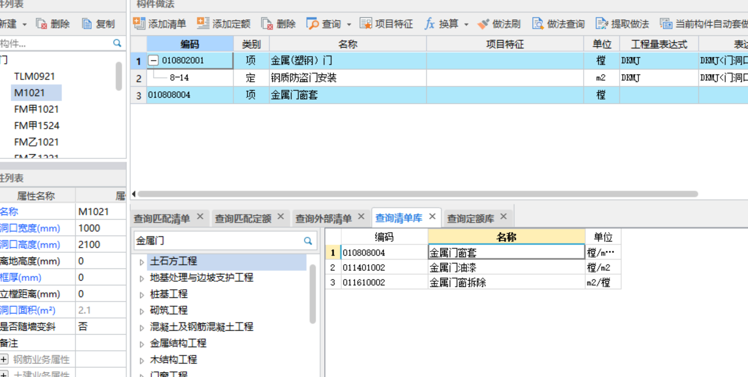Click the 删除 icon in component list toolbar
The image size is (748, 377).
pyautogui.click(x=42, y=24)
